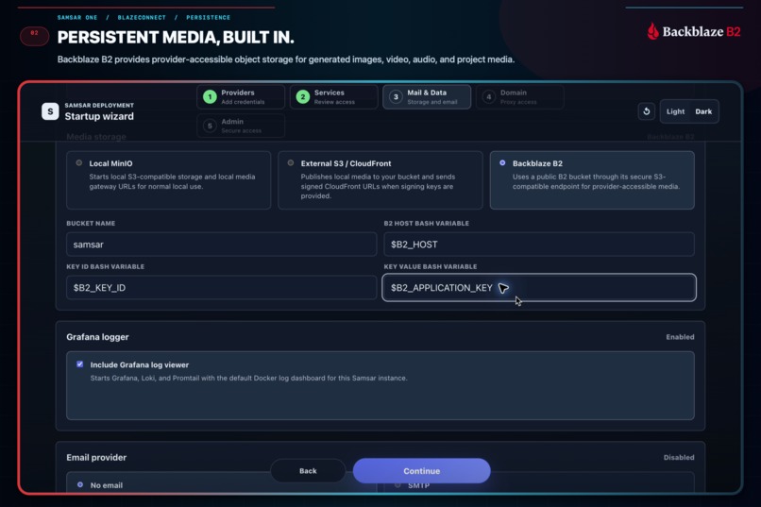Image resolution: width=761 pixels, height=507 pixels.
Task: Click the Disabled status label for Email
Action: 679,458
